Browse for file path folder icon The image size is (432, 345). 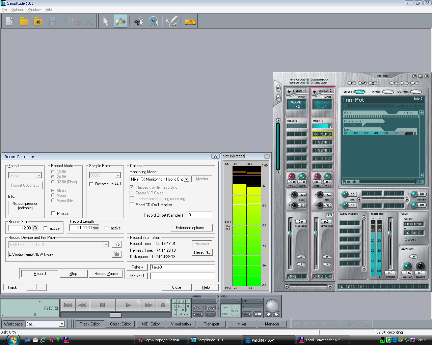116,254
